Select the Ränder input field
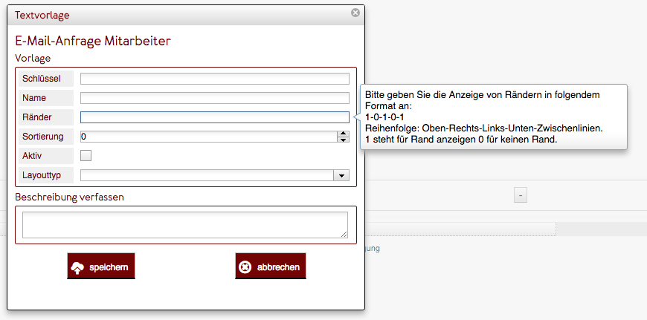 [215, 117]
